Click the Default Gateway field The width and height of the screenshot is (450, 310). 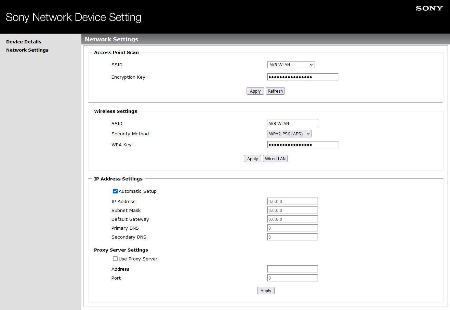[x=292, y=219]
